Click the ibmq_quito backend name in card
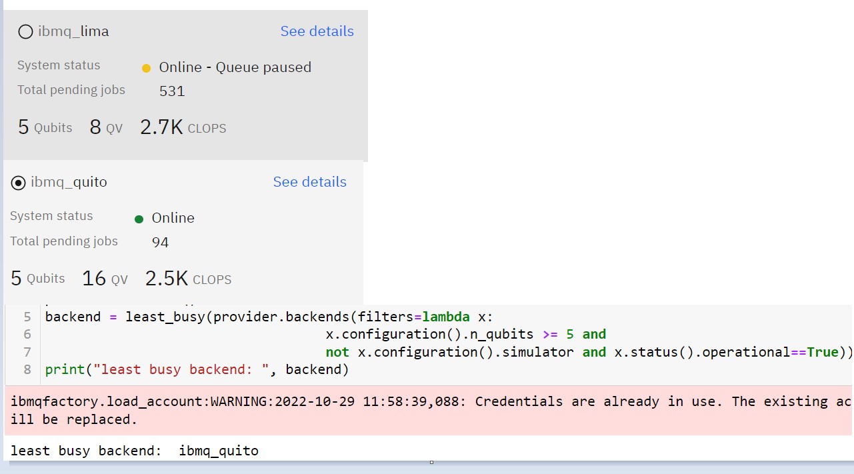Screen dimensions: 854x474 click(69, 182)
